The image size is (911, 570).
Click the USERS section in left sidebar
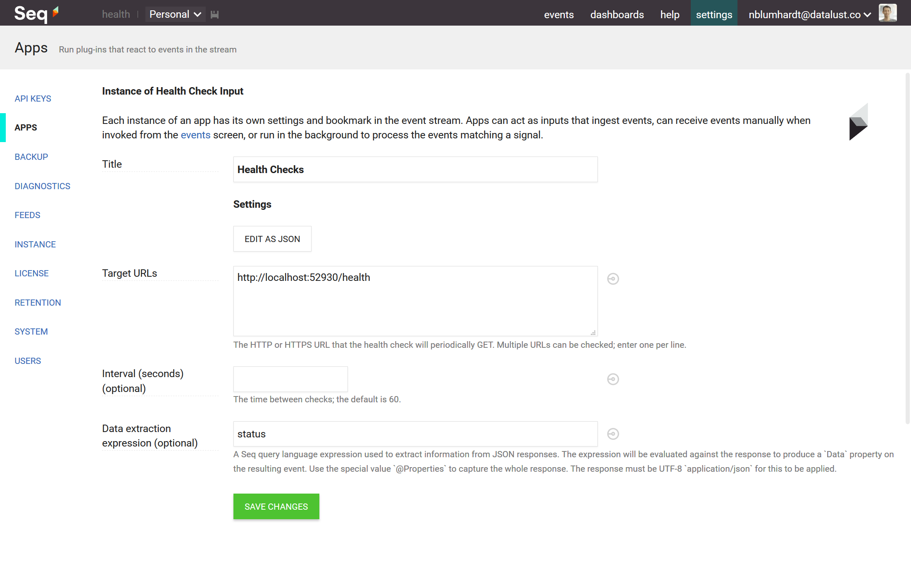(27, 361)
